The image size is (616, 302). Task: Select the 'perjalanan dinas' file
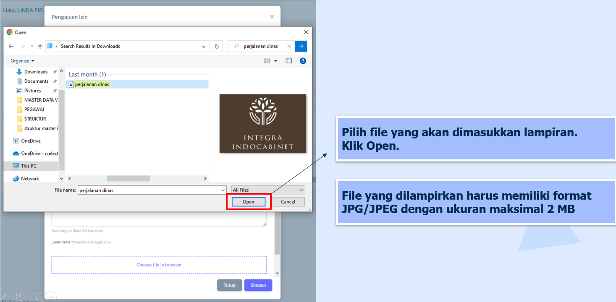(x=92, y=84)
